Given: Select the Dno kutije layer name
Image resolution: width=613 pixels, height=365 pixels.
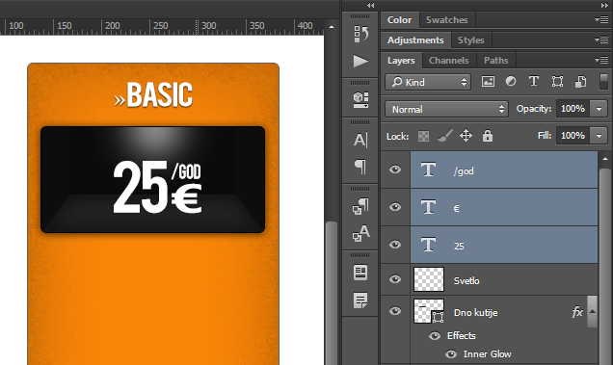Looking at the screenshot, I should click(475, 313).
